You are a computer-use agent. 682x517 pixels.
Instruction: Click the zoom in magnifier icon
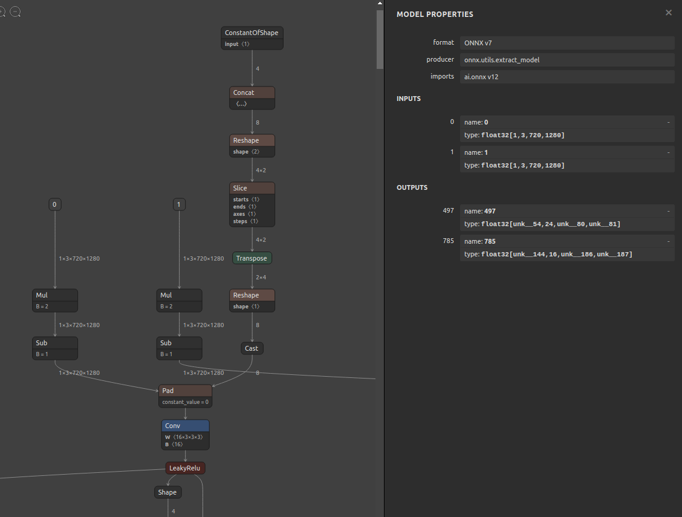(2, 11)
